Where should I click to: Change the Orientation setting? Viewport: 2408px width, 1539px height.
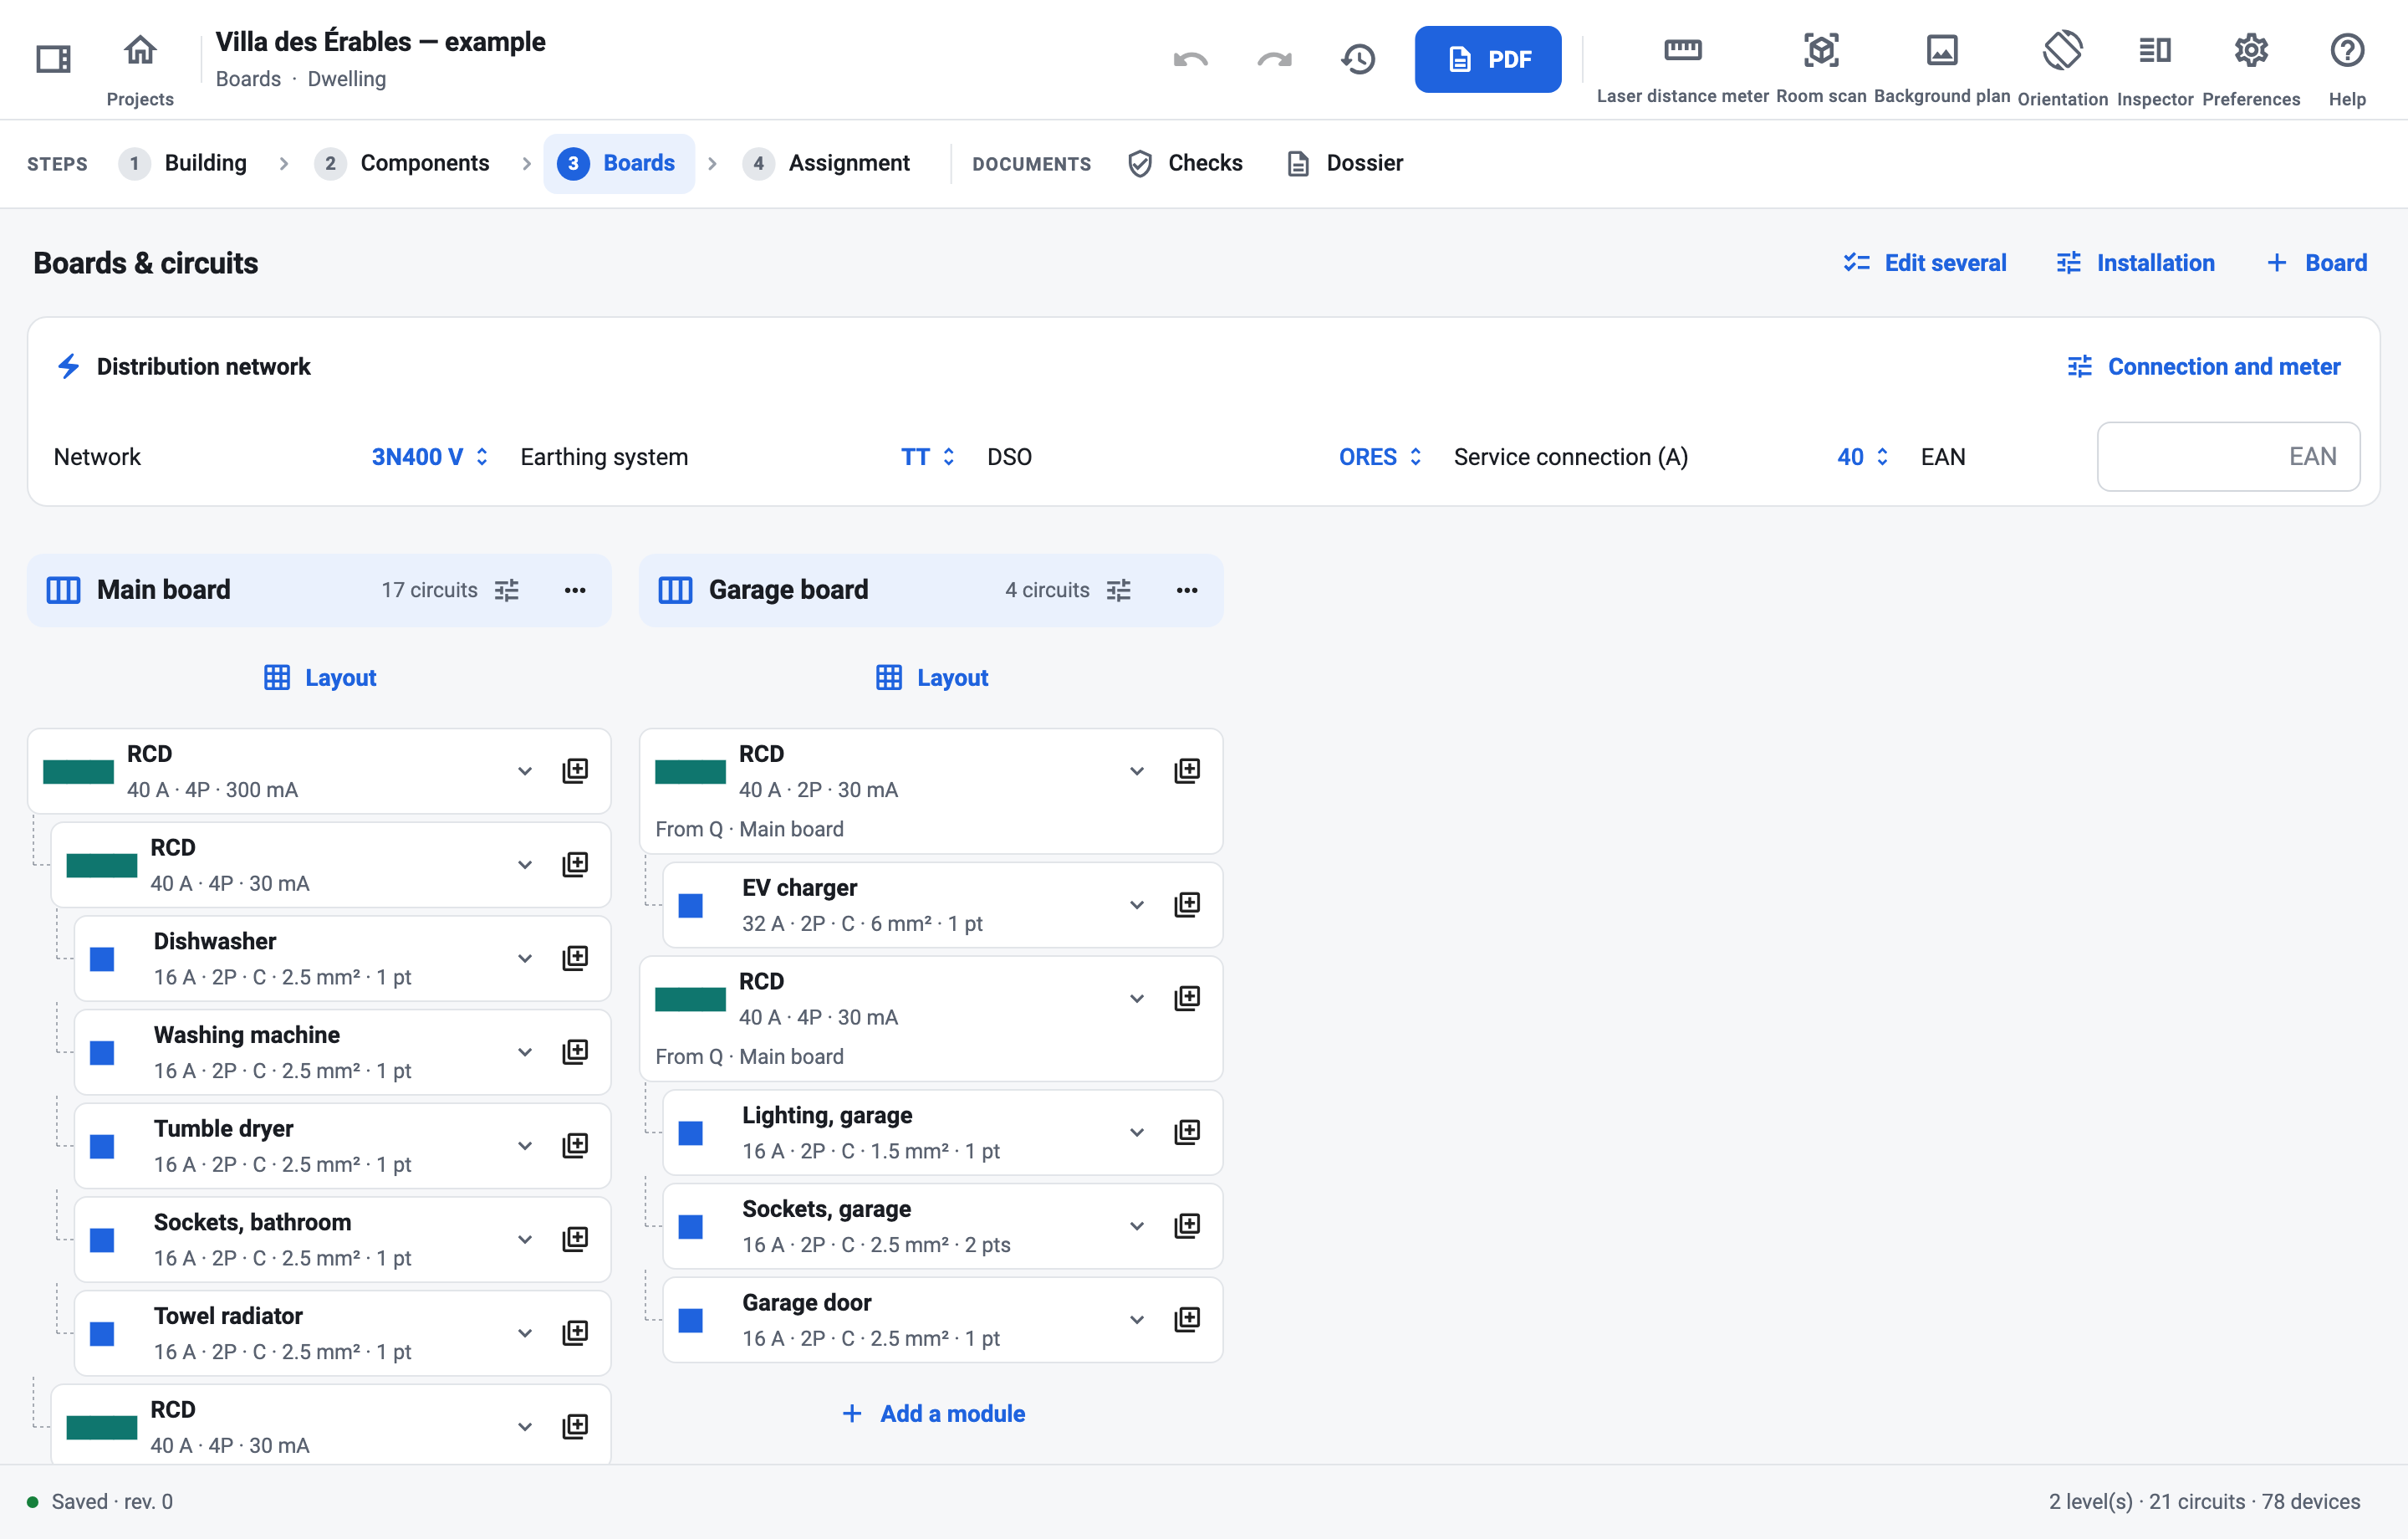(2062, 68)
